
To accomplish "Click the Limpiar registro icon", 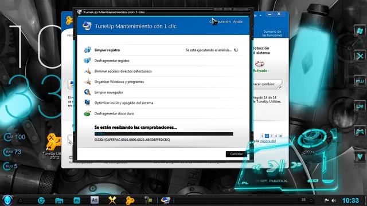I will click(x=87, y=50).
